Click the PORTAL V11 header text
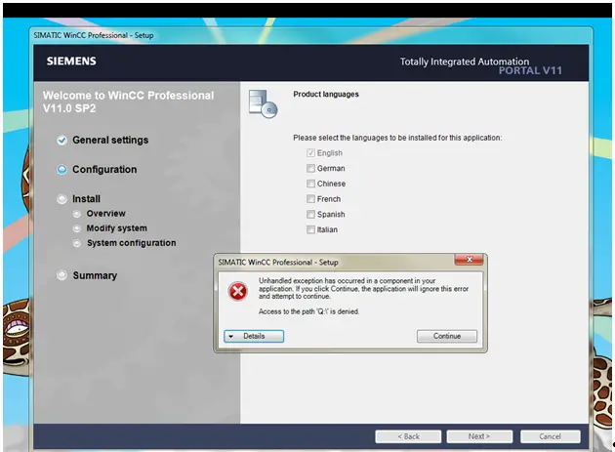This screenshot has height=452, width=615. [530, 70]
